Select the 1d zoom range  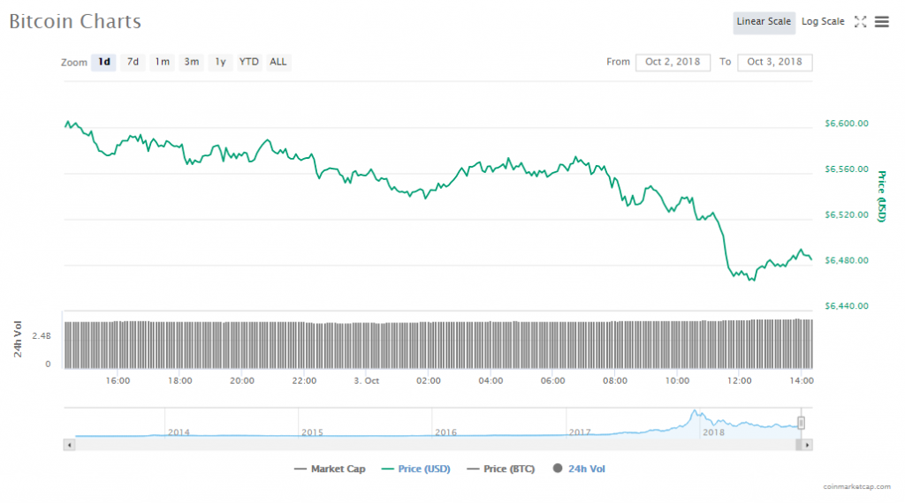click(x=104, y=62)
